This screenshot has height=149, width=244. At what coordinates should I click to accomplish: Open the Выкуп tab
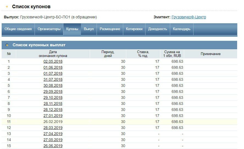pyautogui.click(x=89, y=29)
